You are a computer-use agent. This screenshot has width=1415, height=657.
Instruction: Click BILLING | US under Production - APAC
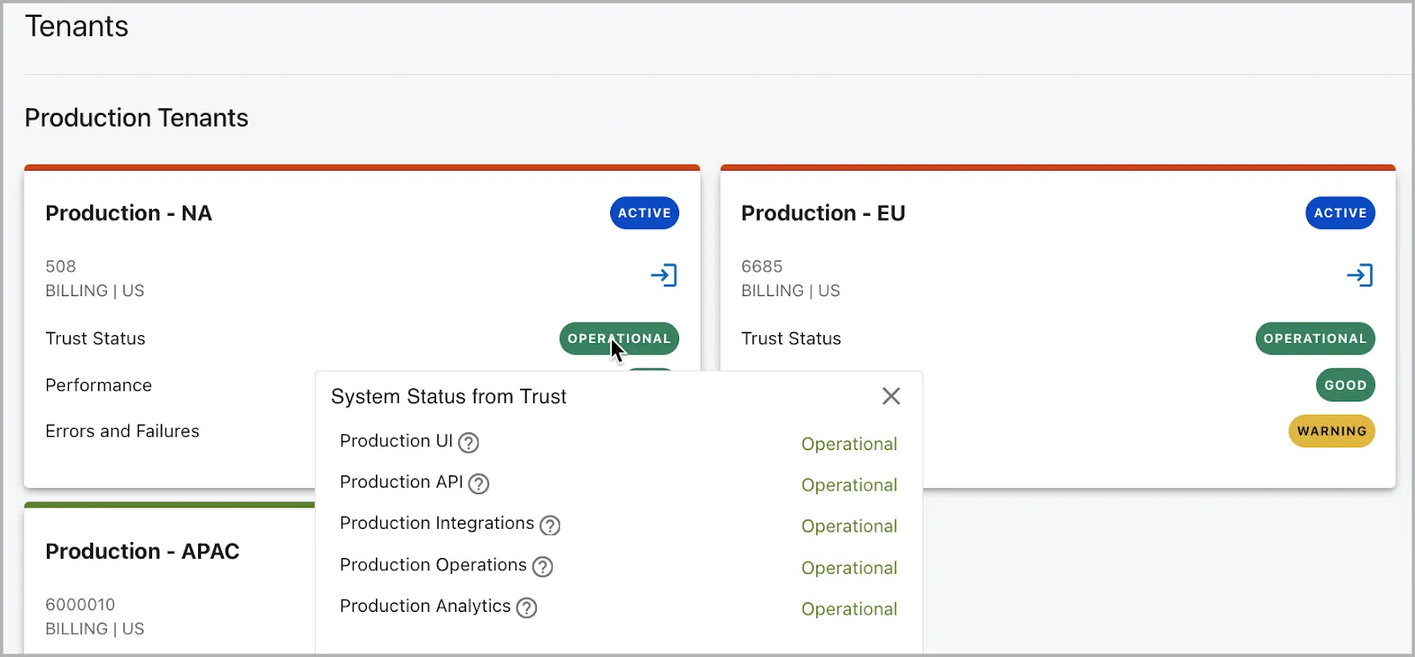95,629
